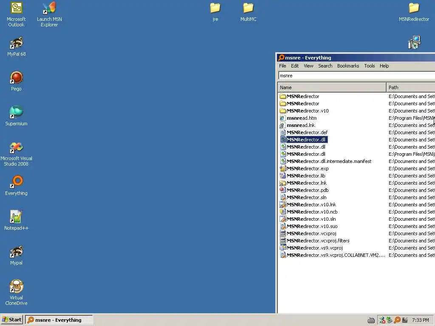Open the Edit menu in Everything

pos(295,66)
